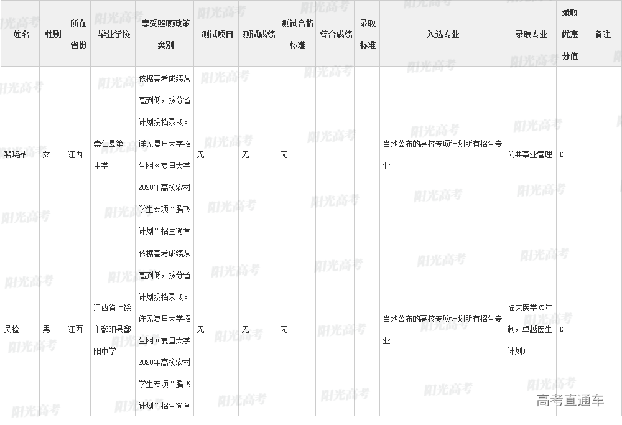This screenshot has width=622, height=425.
Task: Click the 公共事业管理 major cell
Action: [529, 155]
